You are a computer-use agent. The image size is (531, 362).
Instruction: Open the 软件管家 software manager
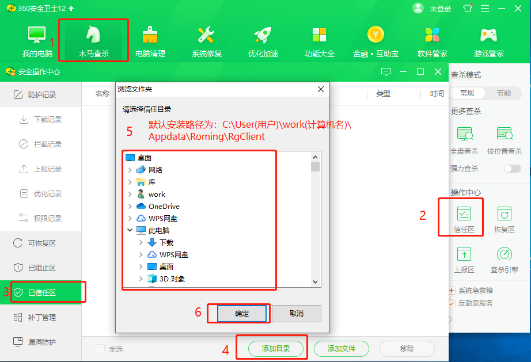coord(432,41)
